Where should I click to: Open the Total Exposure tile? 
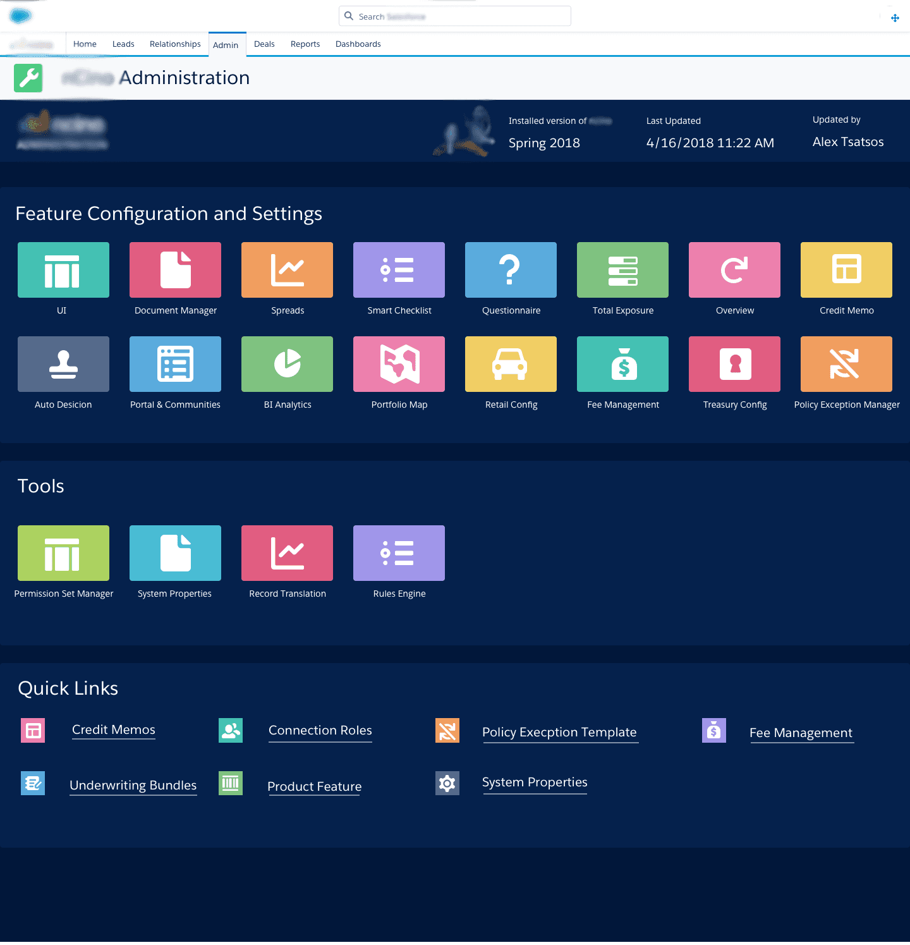(622, 270)
